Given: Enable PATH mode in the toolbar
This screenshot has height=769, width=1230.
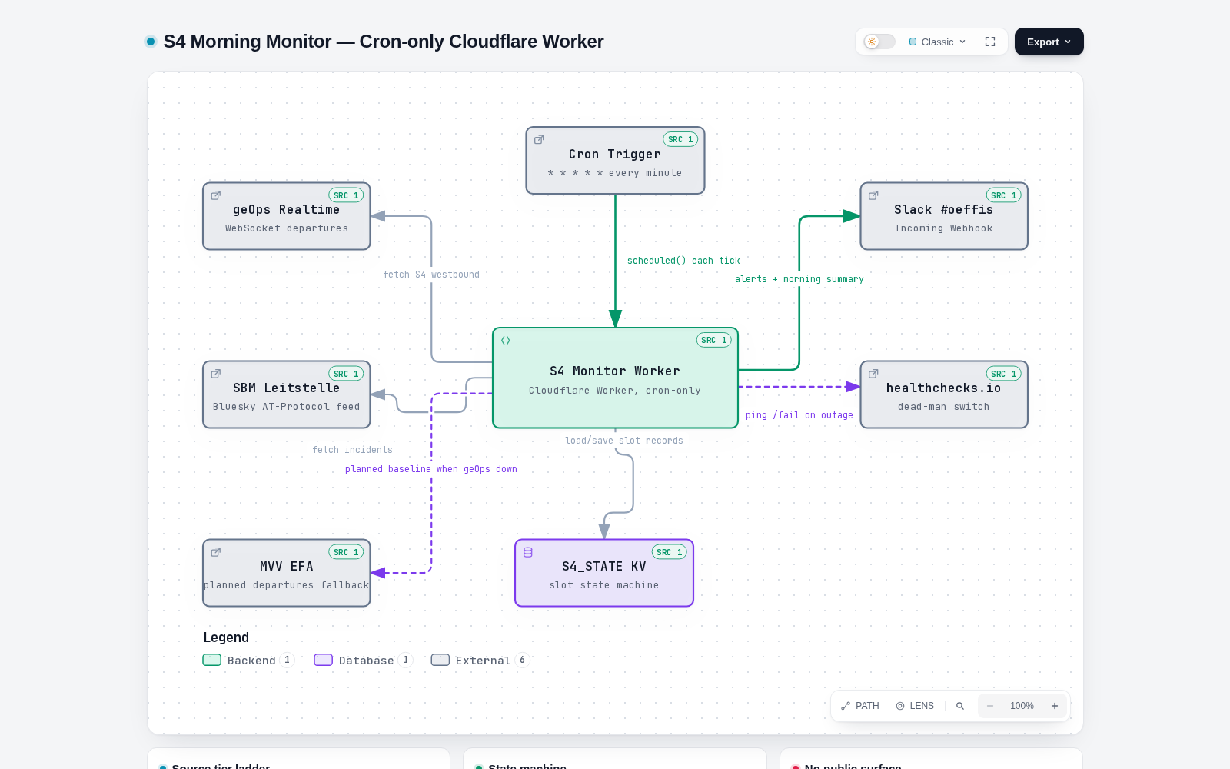Looking at the screenshot, I should (x=860, y=706).
